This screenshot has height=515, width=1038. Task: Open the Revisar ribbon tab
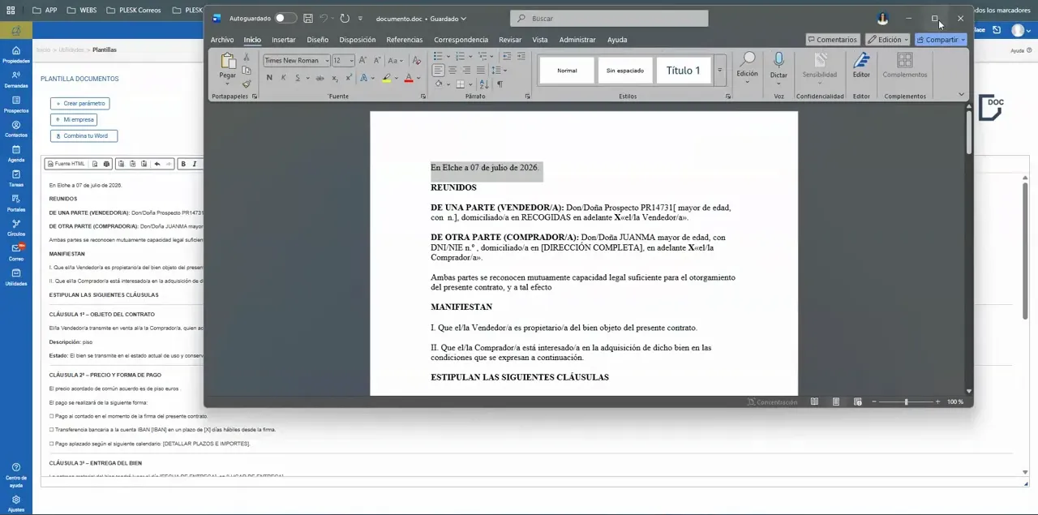pos(510,39)
